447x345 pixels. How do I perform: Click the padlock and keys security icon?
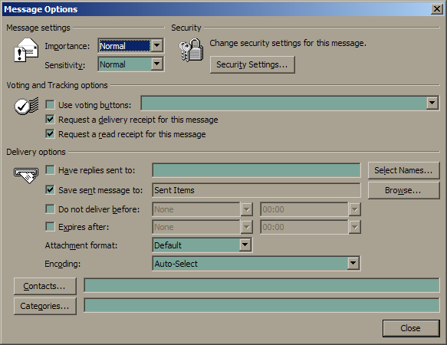(191, 50)
